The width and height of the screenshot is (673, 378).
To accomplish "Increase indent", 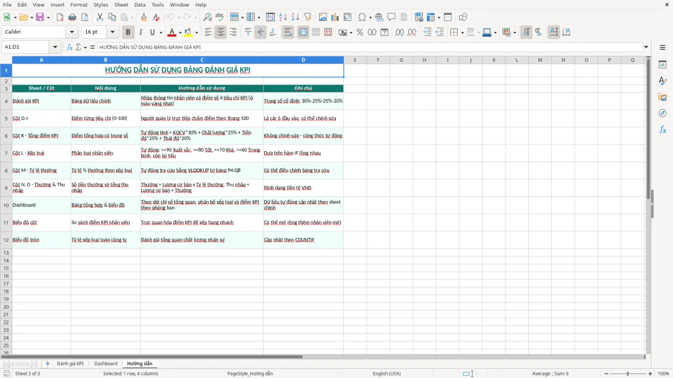I will click(x=427, y=32).
